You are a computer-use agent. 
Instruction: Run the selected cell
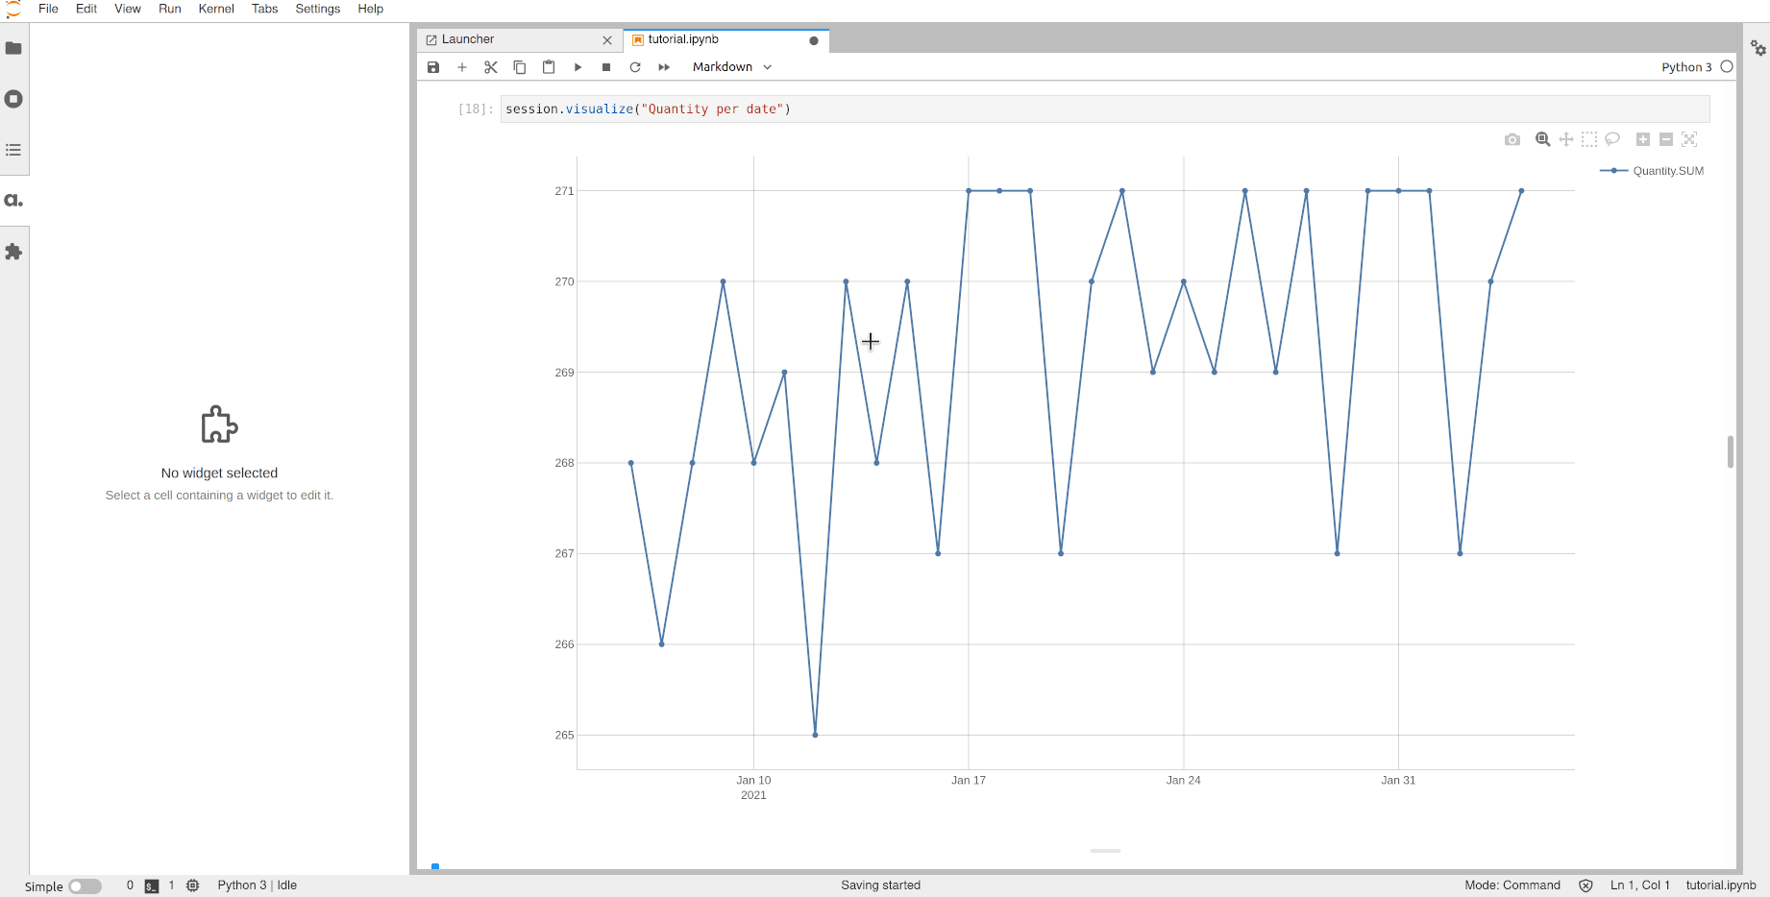(x=578, y=67)
